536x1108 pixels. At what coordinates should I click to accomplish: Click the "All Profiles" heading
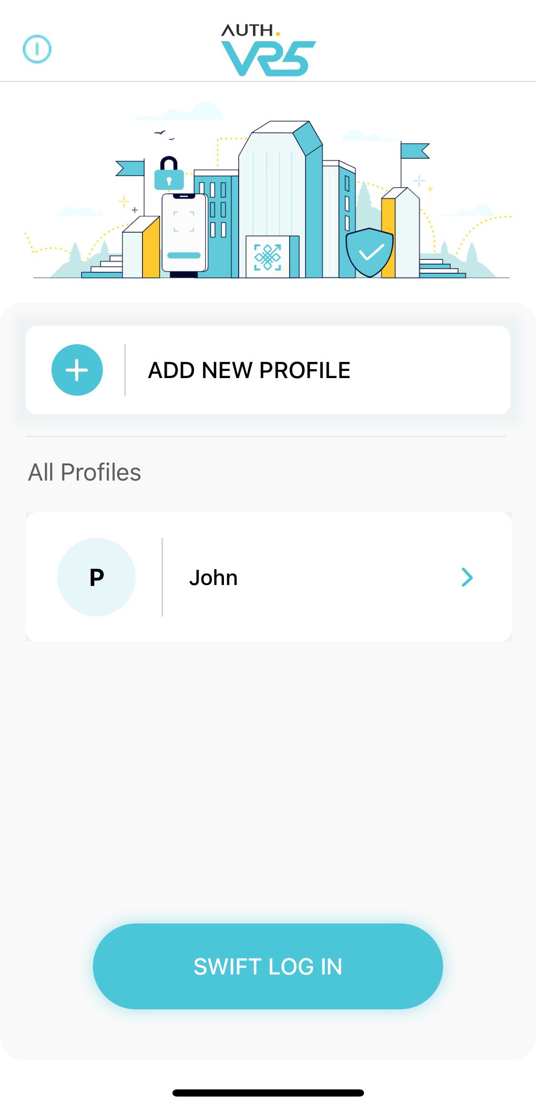point(85,472)
